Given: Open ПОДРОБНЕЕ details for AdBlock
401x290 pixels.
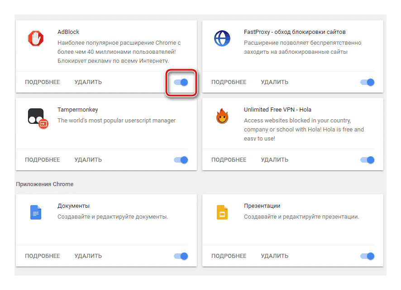Looking at the screenshot, I should click(43, 82).
